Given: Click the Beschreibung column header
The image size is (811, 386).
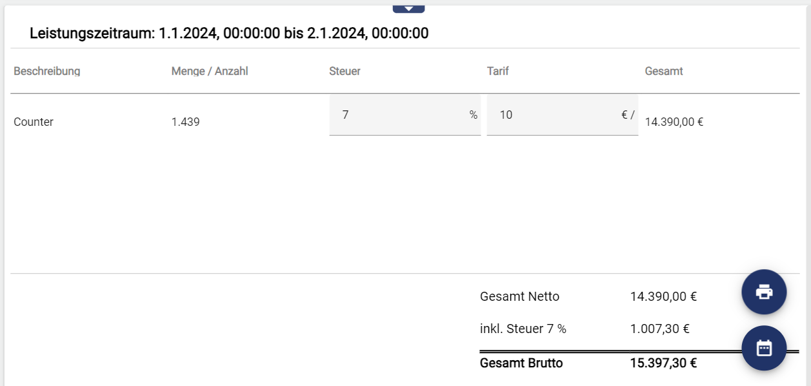Looking at the screenshot, I should point(47,71).
